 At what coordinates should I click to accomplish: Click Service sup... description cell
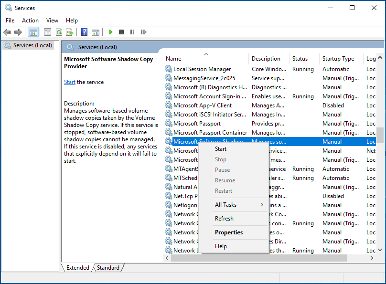268,78
